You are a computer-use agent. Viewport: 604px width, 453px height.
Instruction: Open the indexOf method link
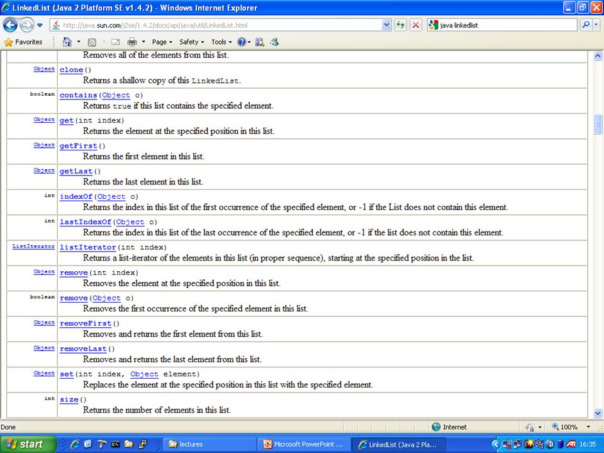click(76, 196)
